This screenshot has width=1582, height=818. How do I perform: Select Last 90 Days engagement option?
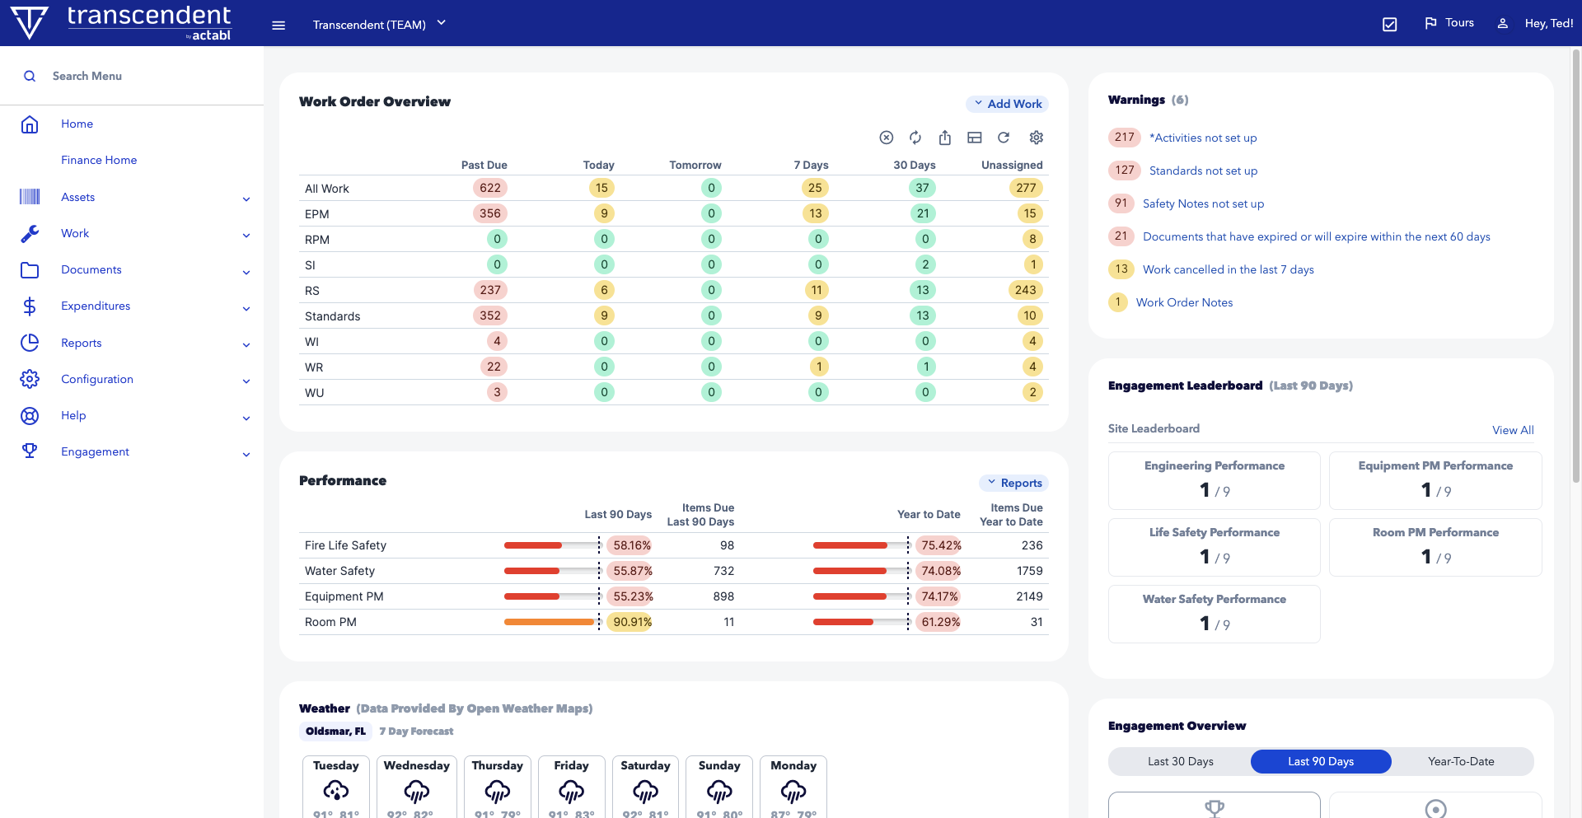1321,761
